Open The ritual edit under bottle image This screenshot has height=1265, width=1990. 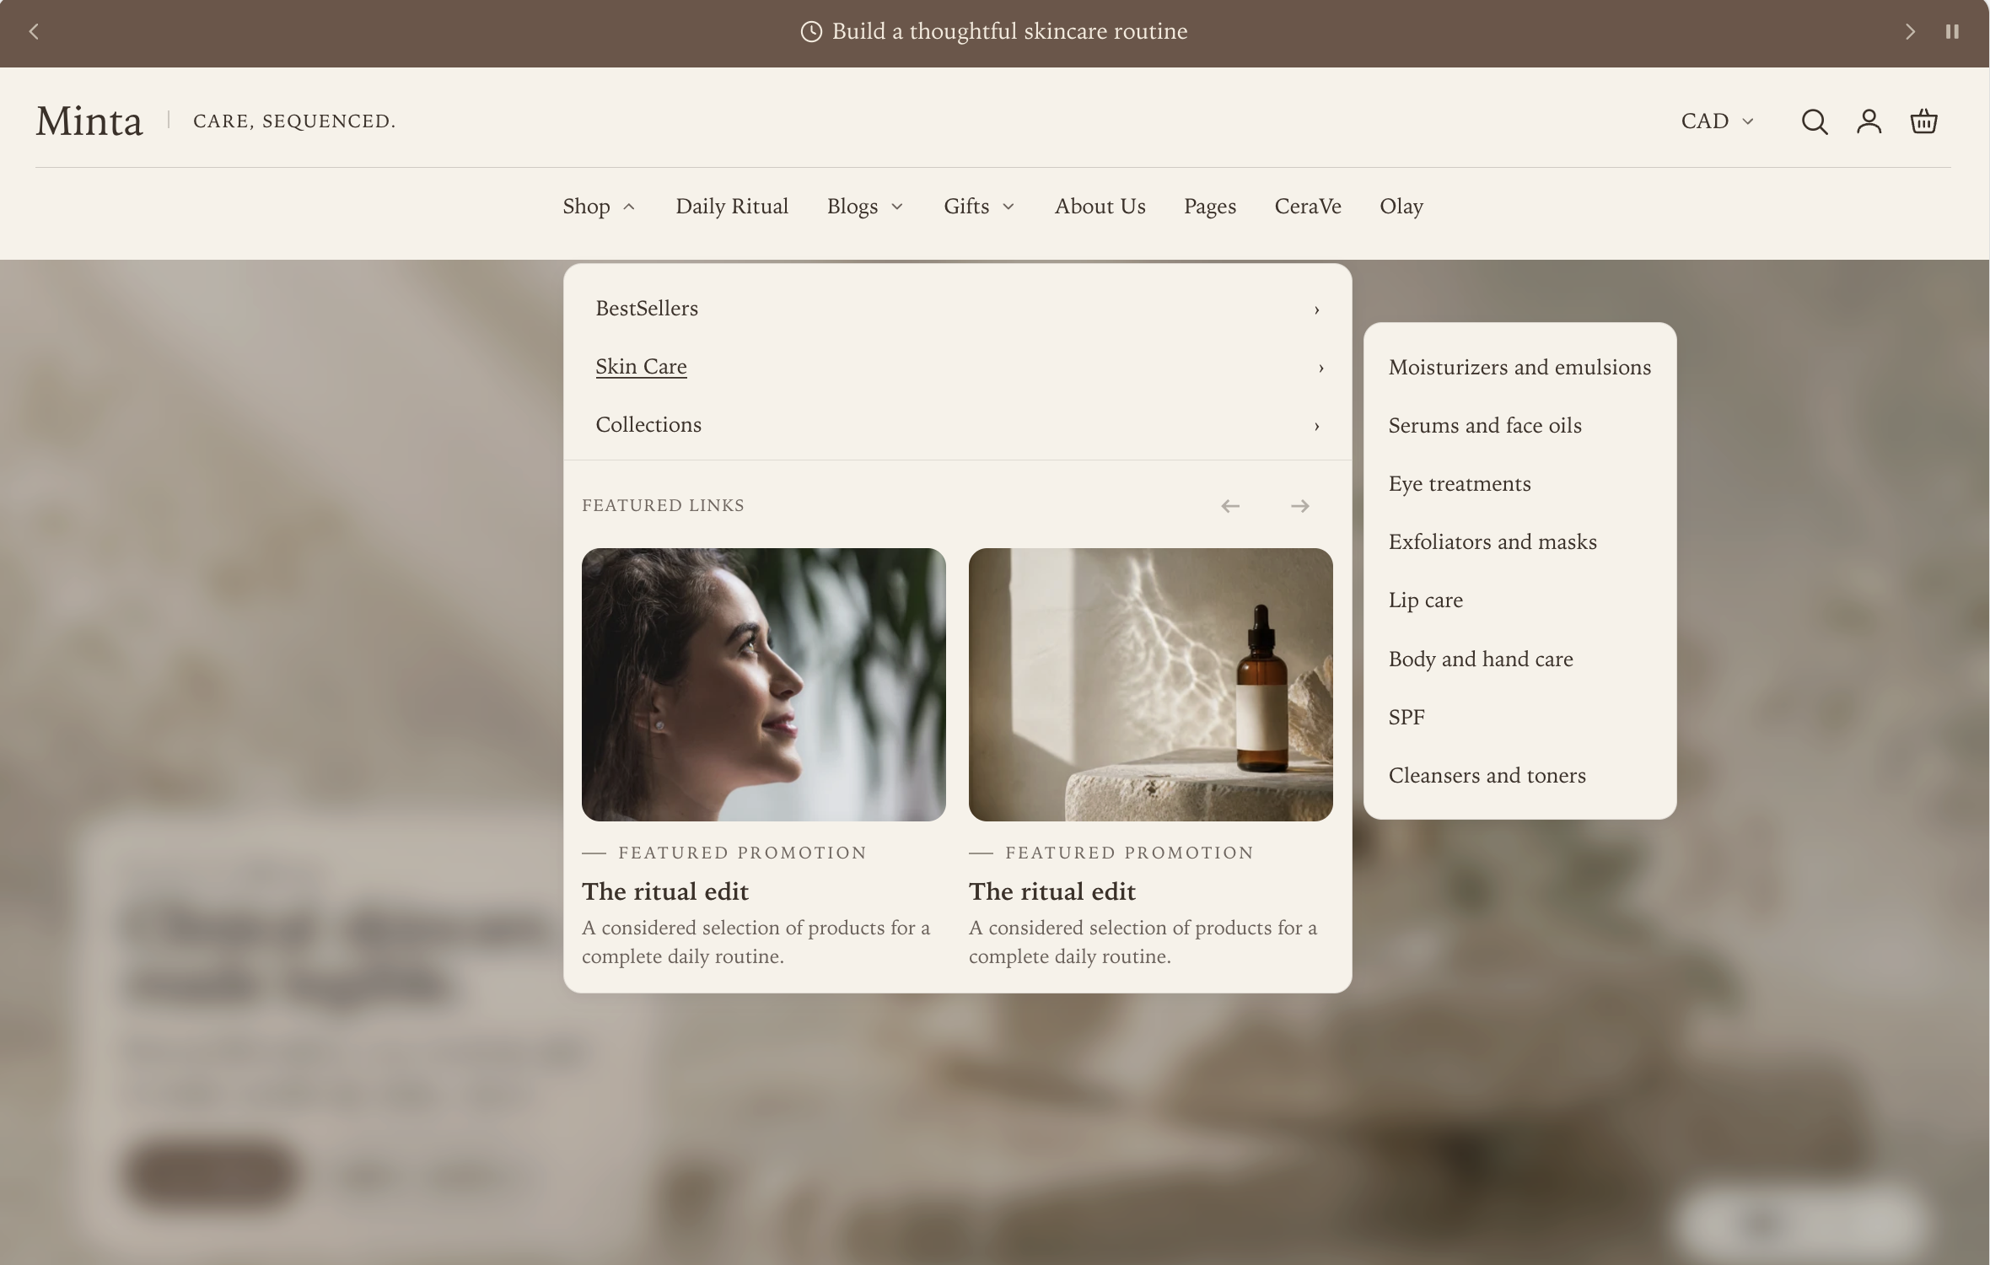[x=1052, y=891]
